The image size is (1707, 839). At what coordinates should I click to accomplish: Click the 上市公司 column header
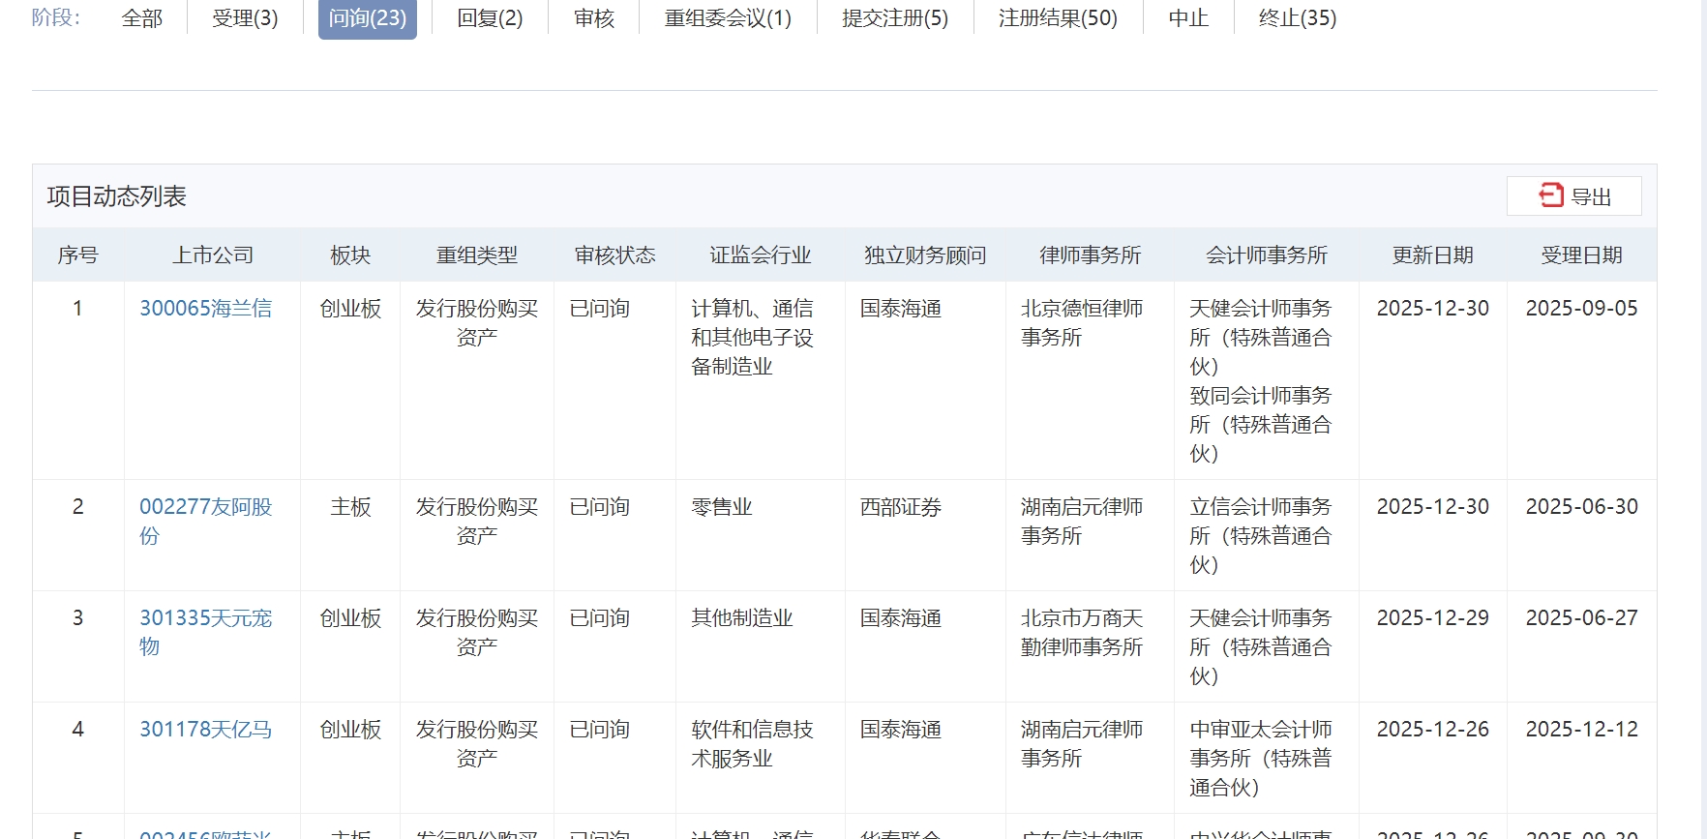[213, 255]
